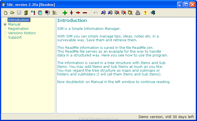Remove item using the red minus icon

(85, 13)
